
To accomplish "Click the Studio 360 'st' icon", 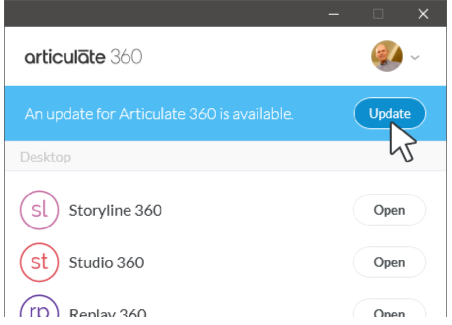I will pos(39,262).
